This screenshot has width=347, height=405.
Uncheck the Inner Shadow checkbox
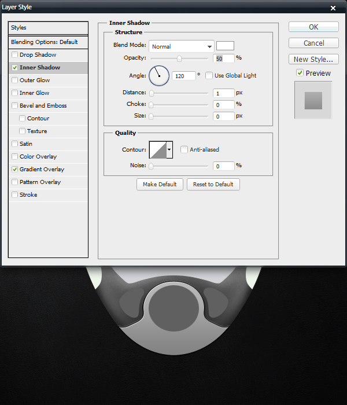(x=14, y=68)
